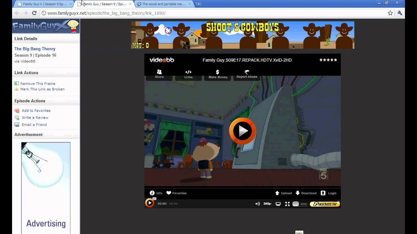Image resolution: width=417 pixels, height=234 pixels.
Task: Open the browser wrench settings menu
Action: 400,13
